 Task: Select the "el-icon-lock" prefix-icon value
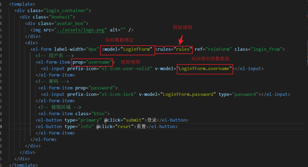[x=118, y=94]
